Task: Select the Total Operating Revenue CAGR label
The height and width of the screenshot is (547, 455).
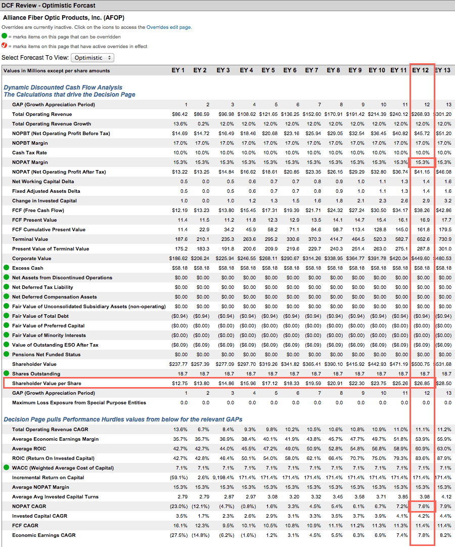Action: tap(50, 429)
